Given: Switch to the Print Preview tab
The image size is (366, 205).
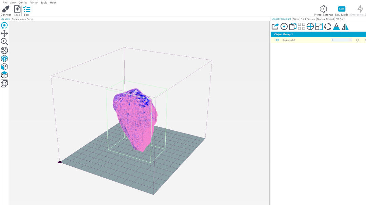Looking at the screenshot, I should click(x=308, y=19).
